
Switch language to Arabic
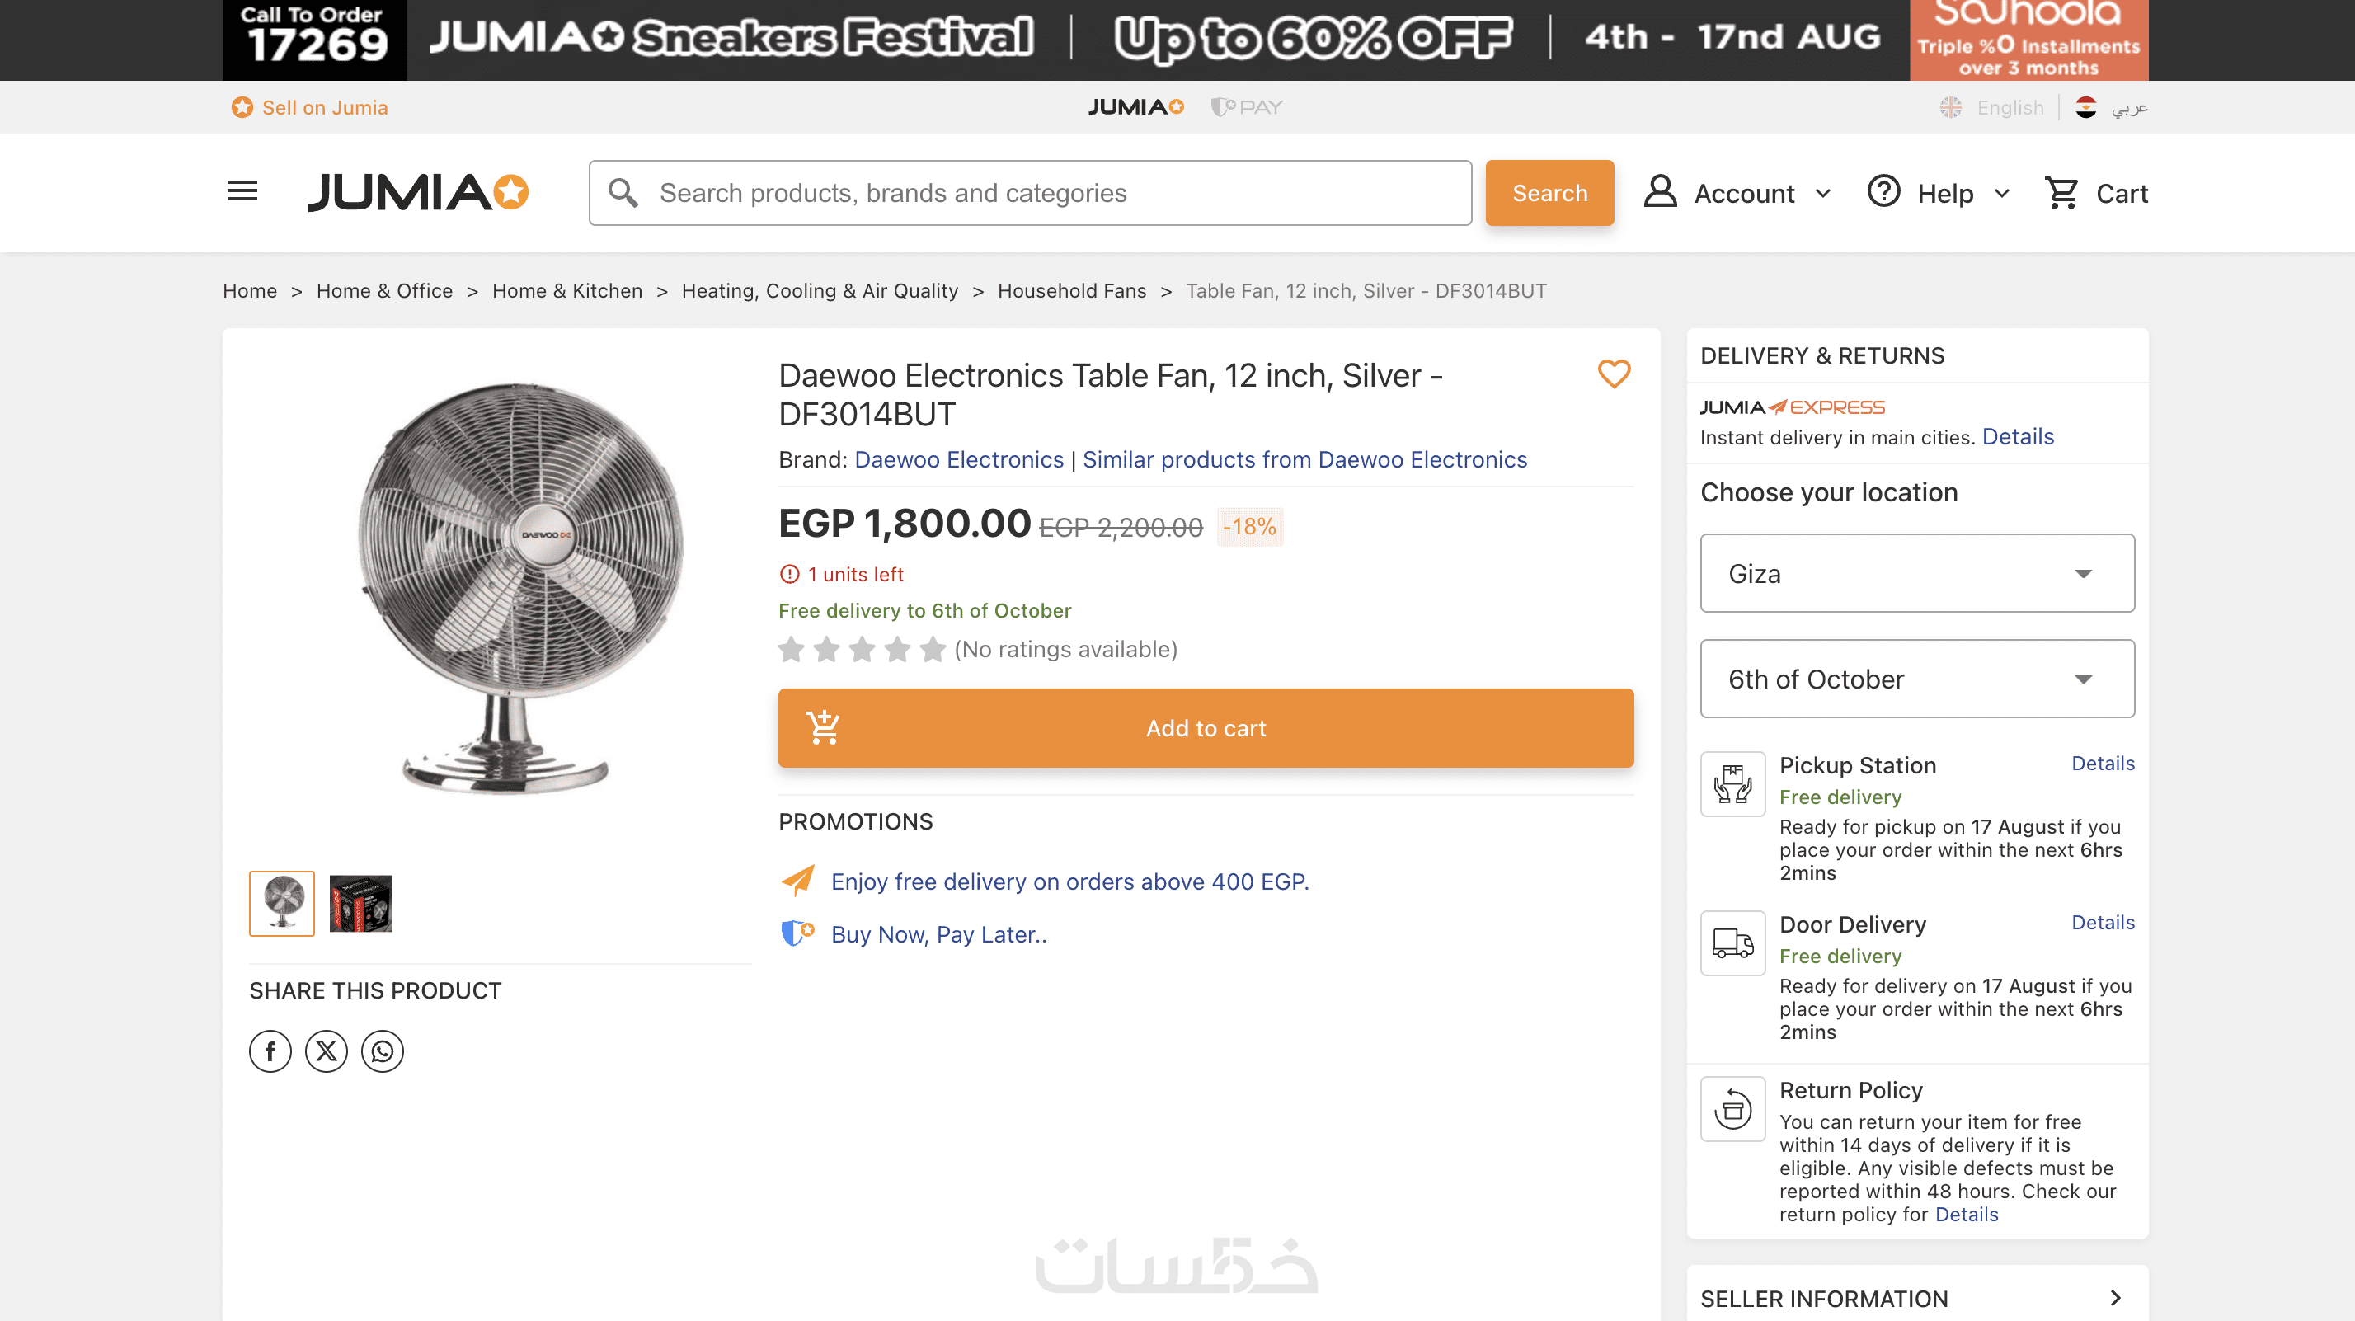point(2113,108)
